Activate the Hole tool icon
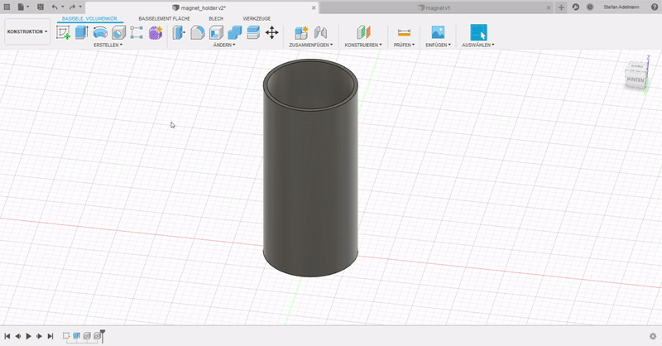This screenshot has width=662, height=346. [118, 33]
